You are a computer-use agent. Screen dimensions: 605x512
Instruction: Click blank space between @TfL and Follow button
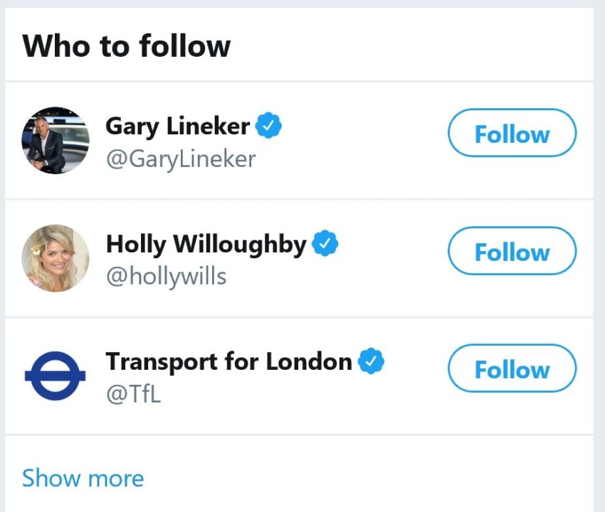click(x=299, y=393)
